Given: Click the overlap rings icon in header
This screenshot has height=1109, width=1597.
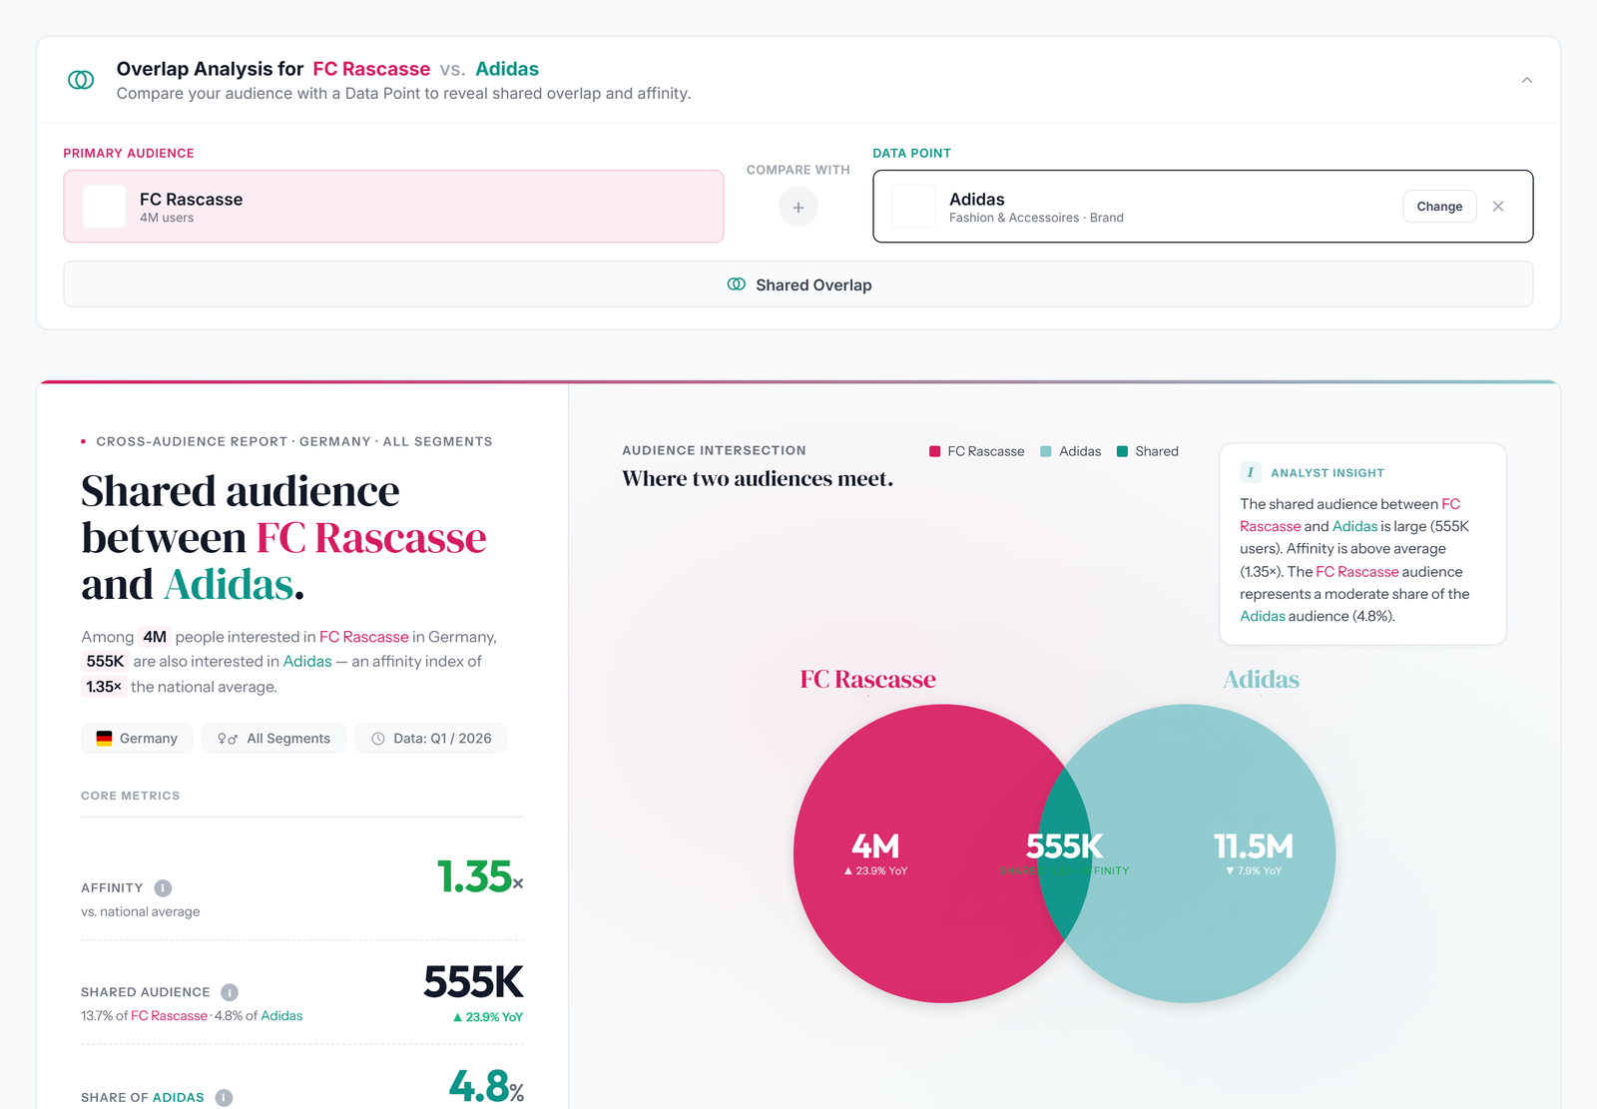Looking at the screenshot, I should click(x=81, y=80).
